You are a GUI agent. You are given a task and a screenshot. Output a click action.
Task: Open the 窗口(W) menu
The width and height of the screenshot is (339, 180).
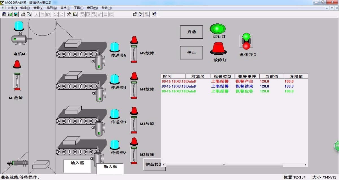pos(92,8)
